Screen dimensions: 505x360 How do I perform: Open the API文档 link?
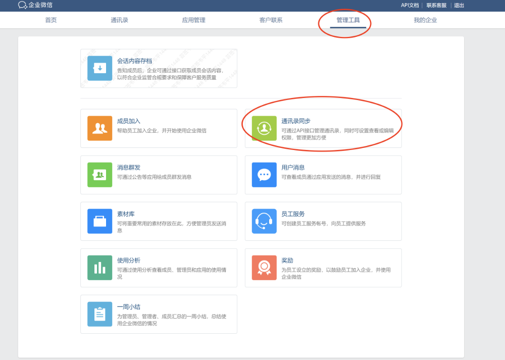[410, 6]
